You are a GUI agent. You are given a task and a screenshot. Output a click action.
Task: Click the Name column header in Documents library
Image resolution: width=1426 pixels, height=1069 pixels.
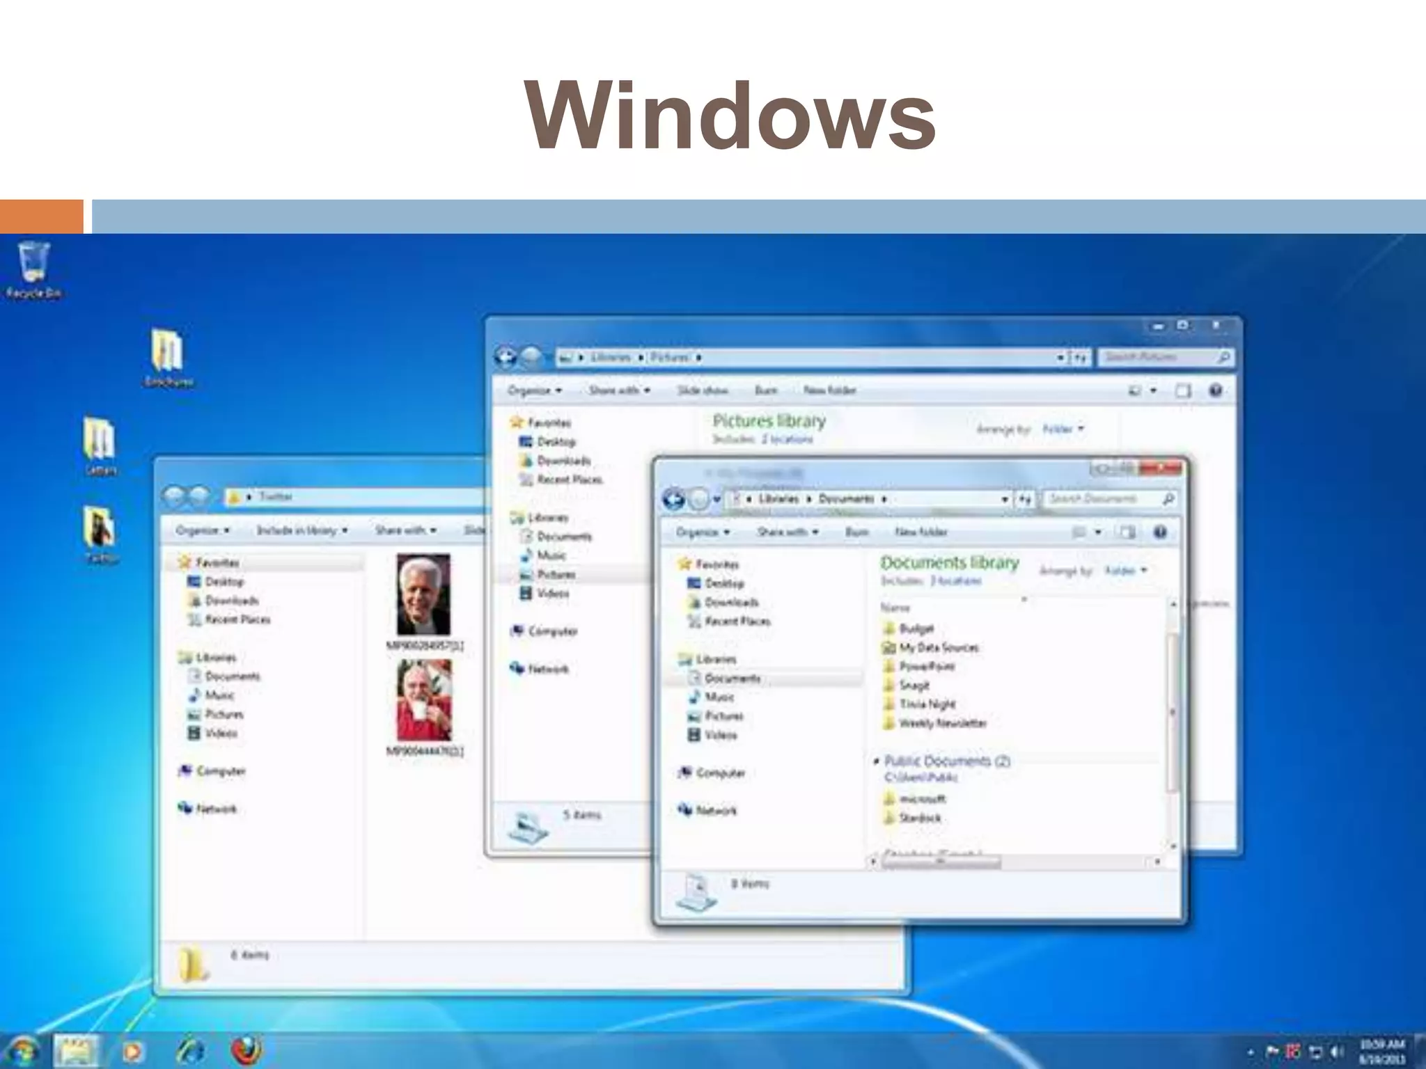point(895,608)
